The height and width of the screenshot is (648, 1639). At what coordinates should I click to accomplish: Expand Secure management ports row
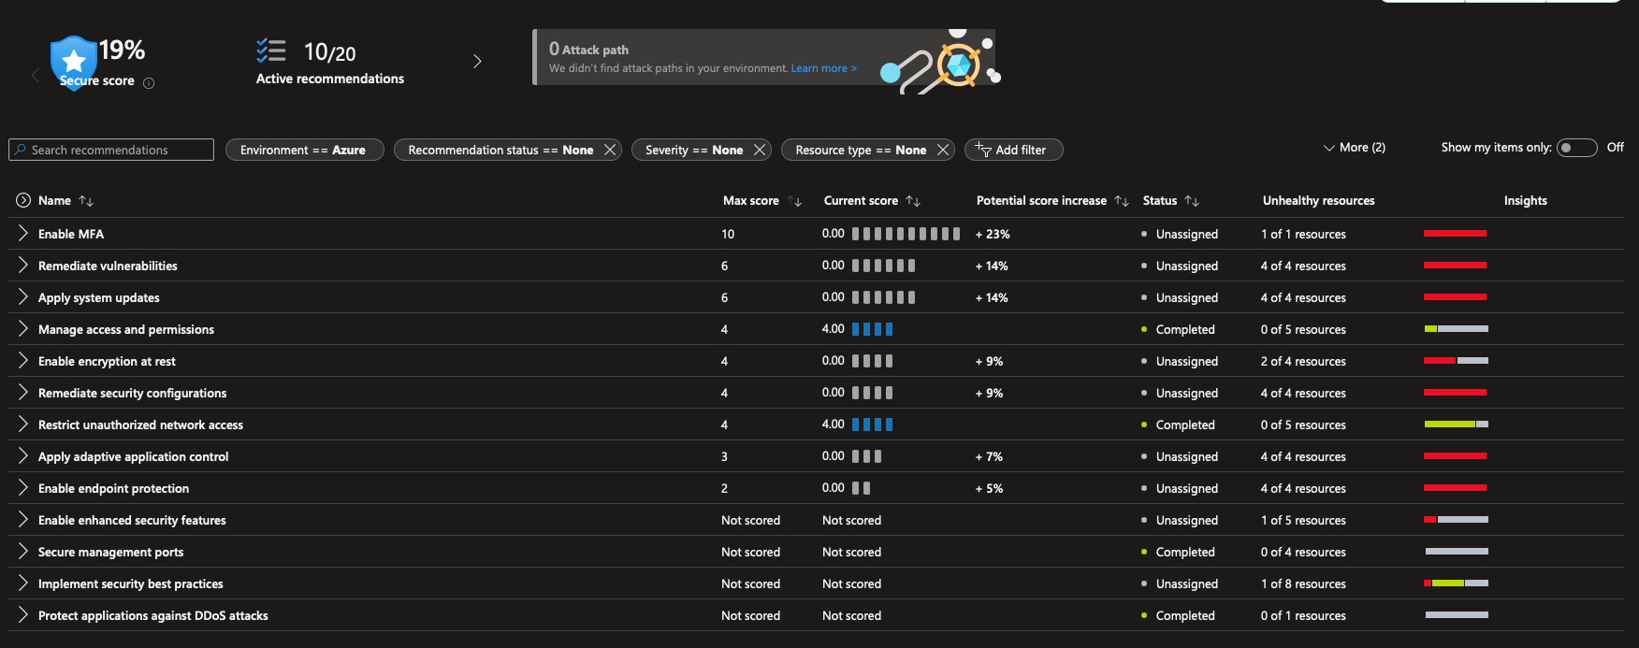pyautogui.click(x=23, y=552)
